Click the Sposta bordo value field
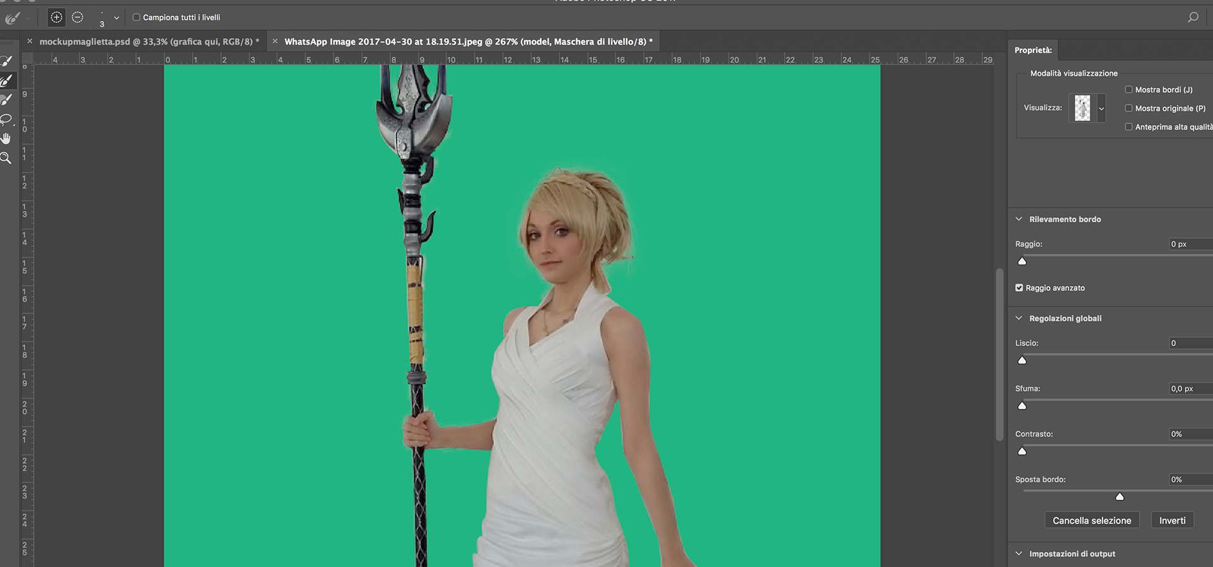Screen dimensions: 1213x567 [1190, 479]
